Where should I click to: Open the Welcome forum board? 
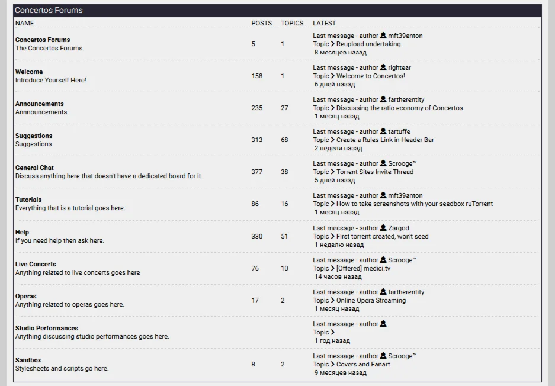pos(29,72)
